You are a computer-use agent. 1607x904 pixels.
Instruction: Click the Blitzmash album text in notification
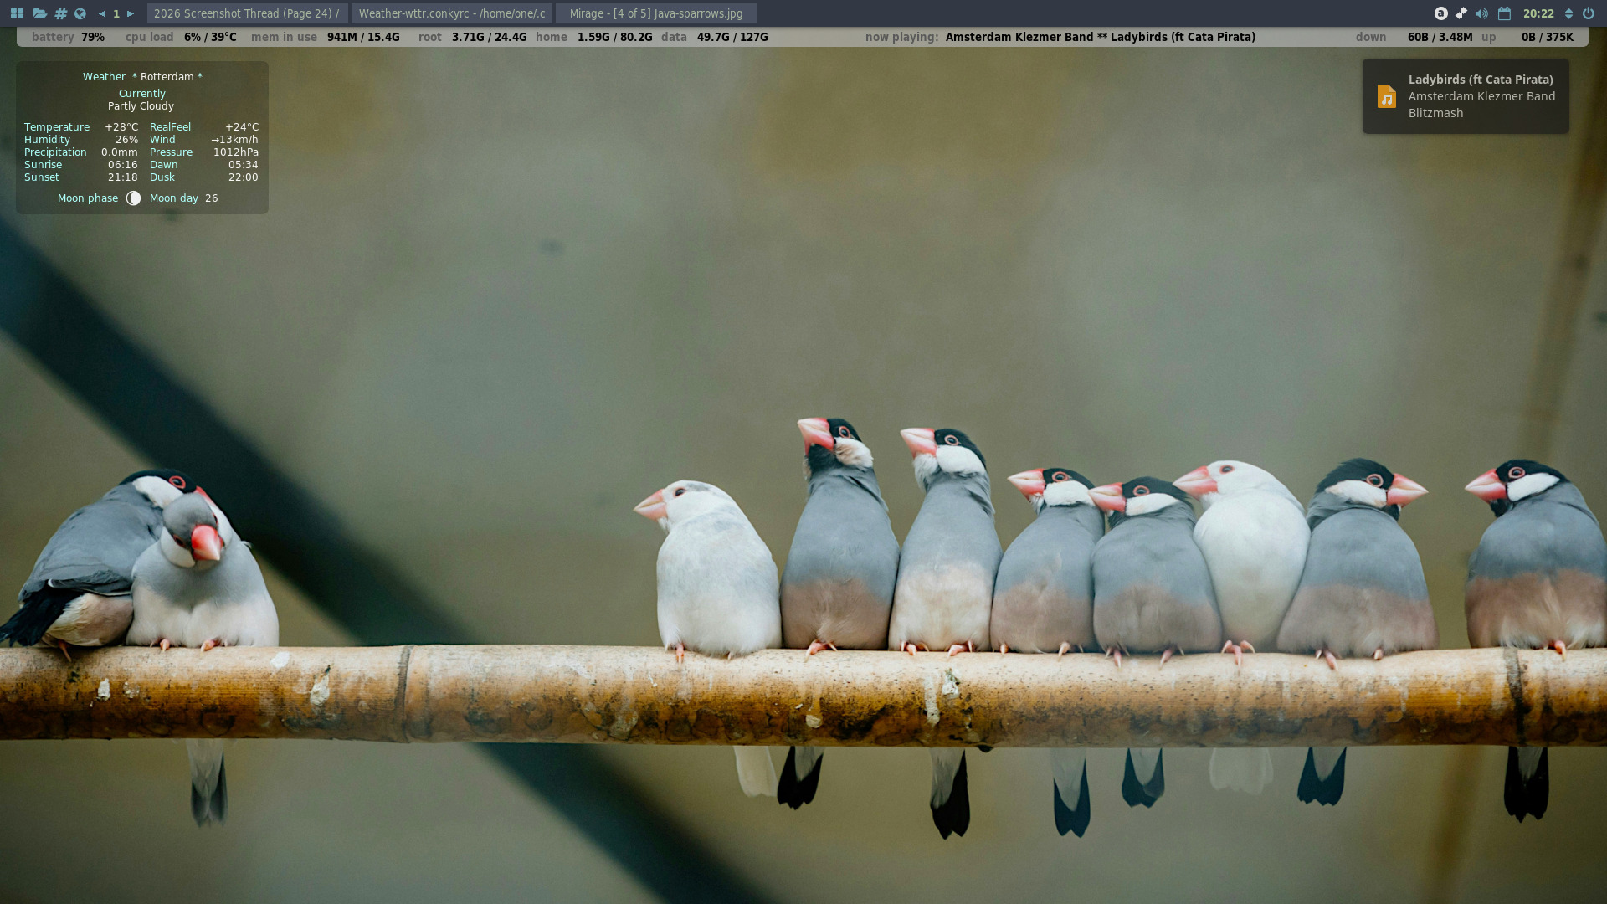1435,113
